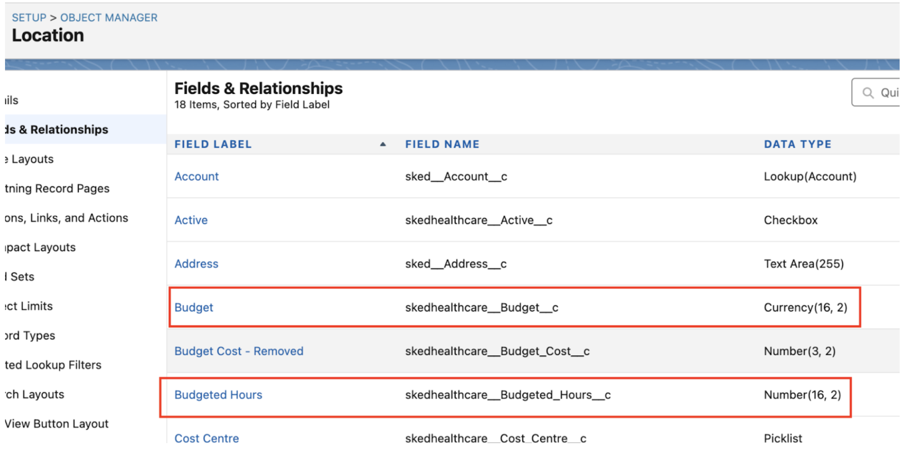Open Buttons, Links, and Actions section
This screenshot has width=903, height=451.
[x=66, y=218]
